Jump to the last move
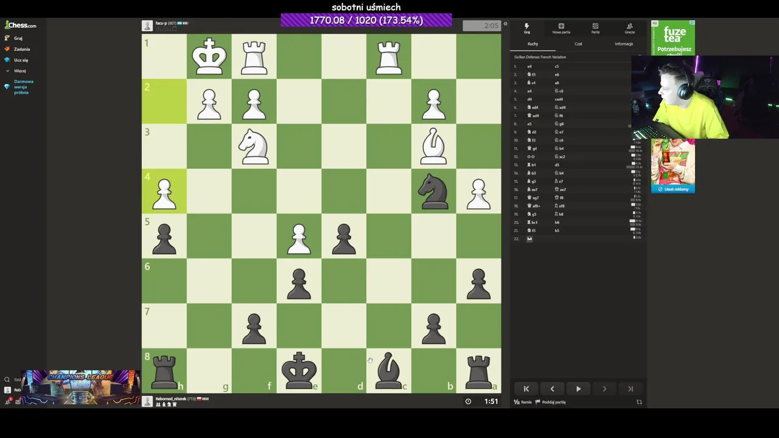Screen dimensions: 779x438 pos(631,389)
